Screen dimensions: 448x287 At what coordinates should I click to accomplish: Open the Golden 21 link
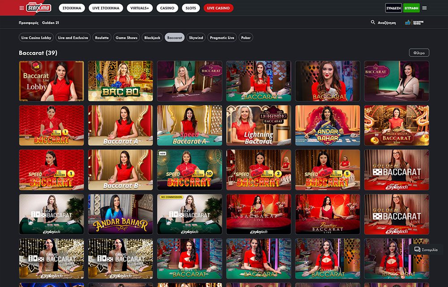coord(51,22)
